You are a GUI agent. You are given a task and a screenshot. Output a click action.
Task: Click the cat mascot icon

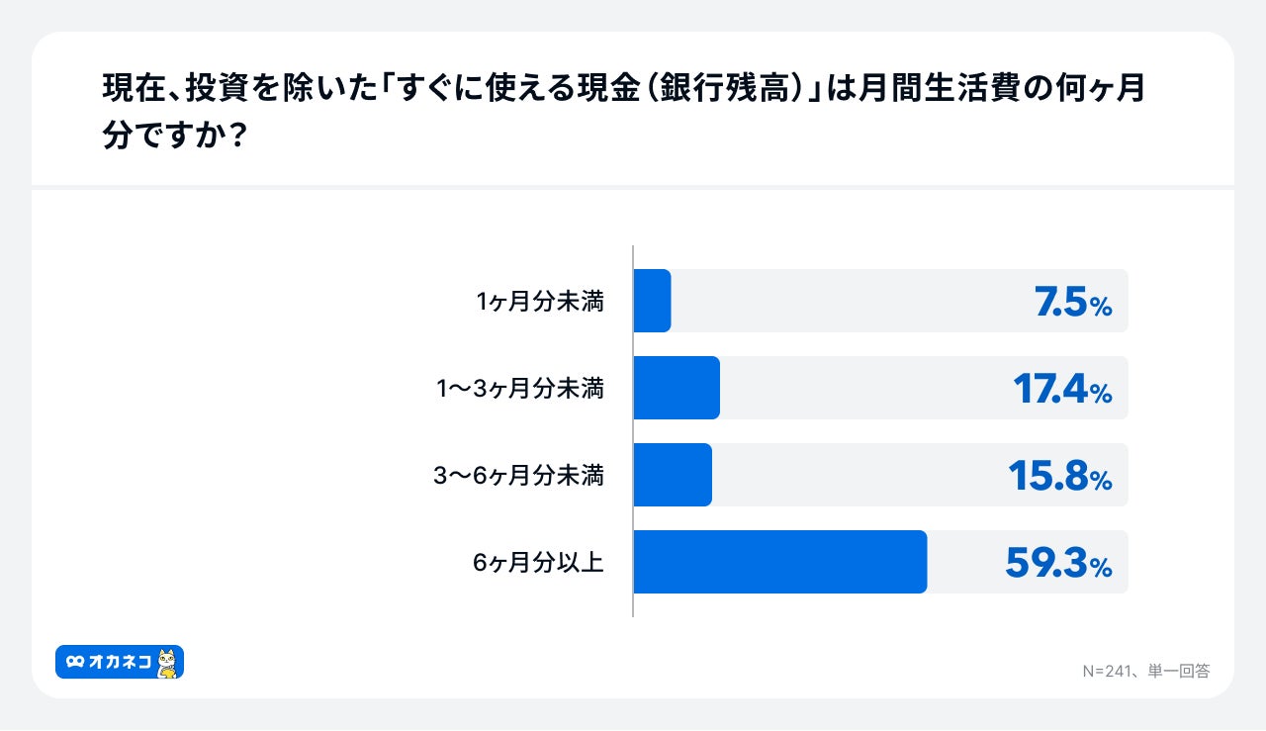point(167,663)
